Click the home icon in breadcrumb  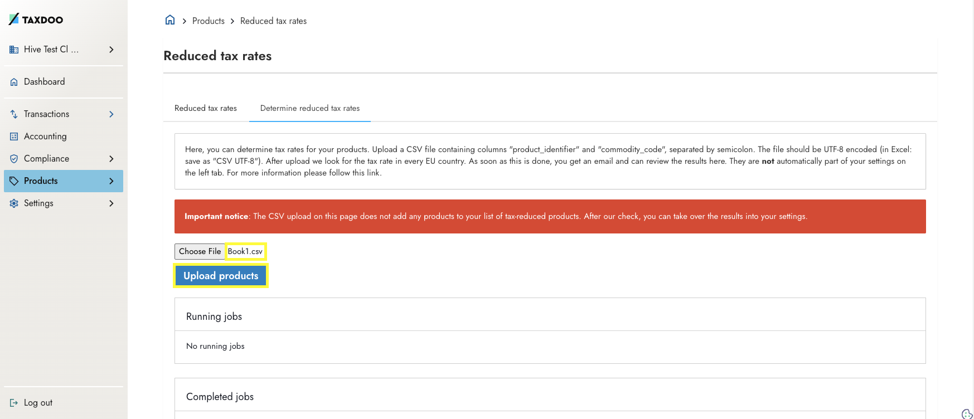pyautogui.click(x=170, y=20)
